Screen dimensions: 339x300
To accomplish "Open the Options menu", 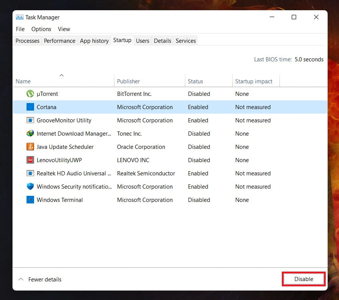I will [41, 29].
